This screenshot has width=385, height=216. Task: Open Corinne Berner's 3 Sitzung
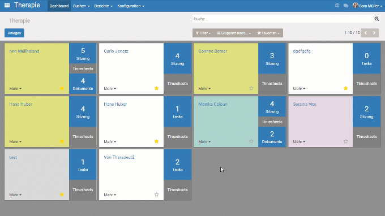(x=272, y=59)
